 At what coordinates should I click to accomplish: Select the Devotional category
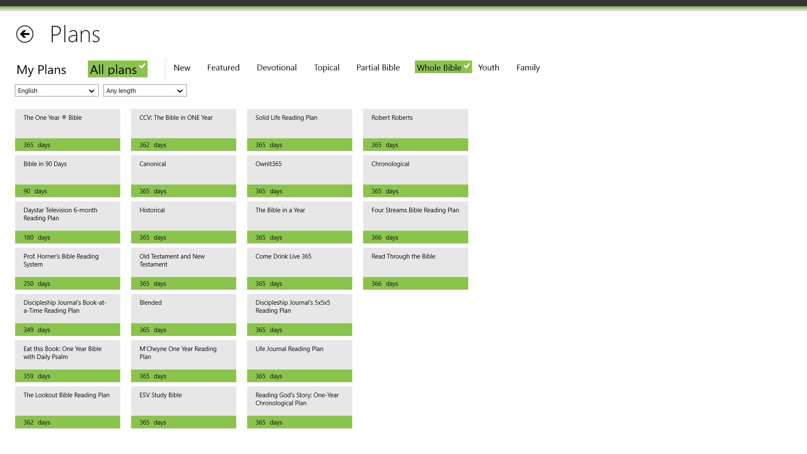tap(277, 67)
